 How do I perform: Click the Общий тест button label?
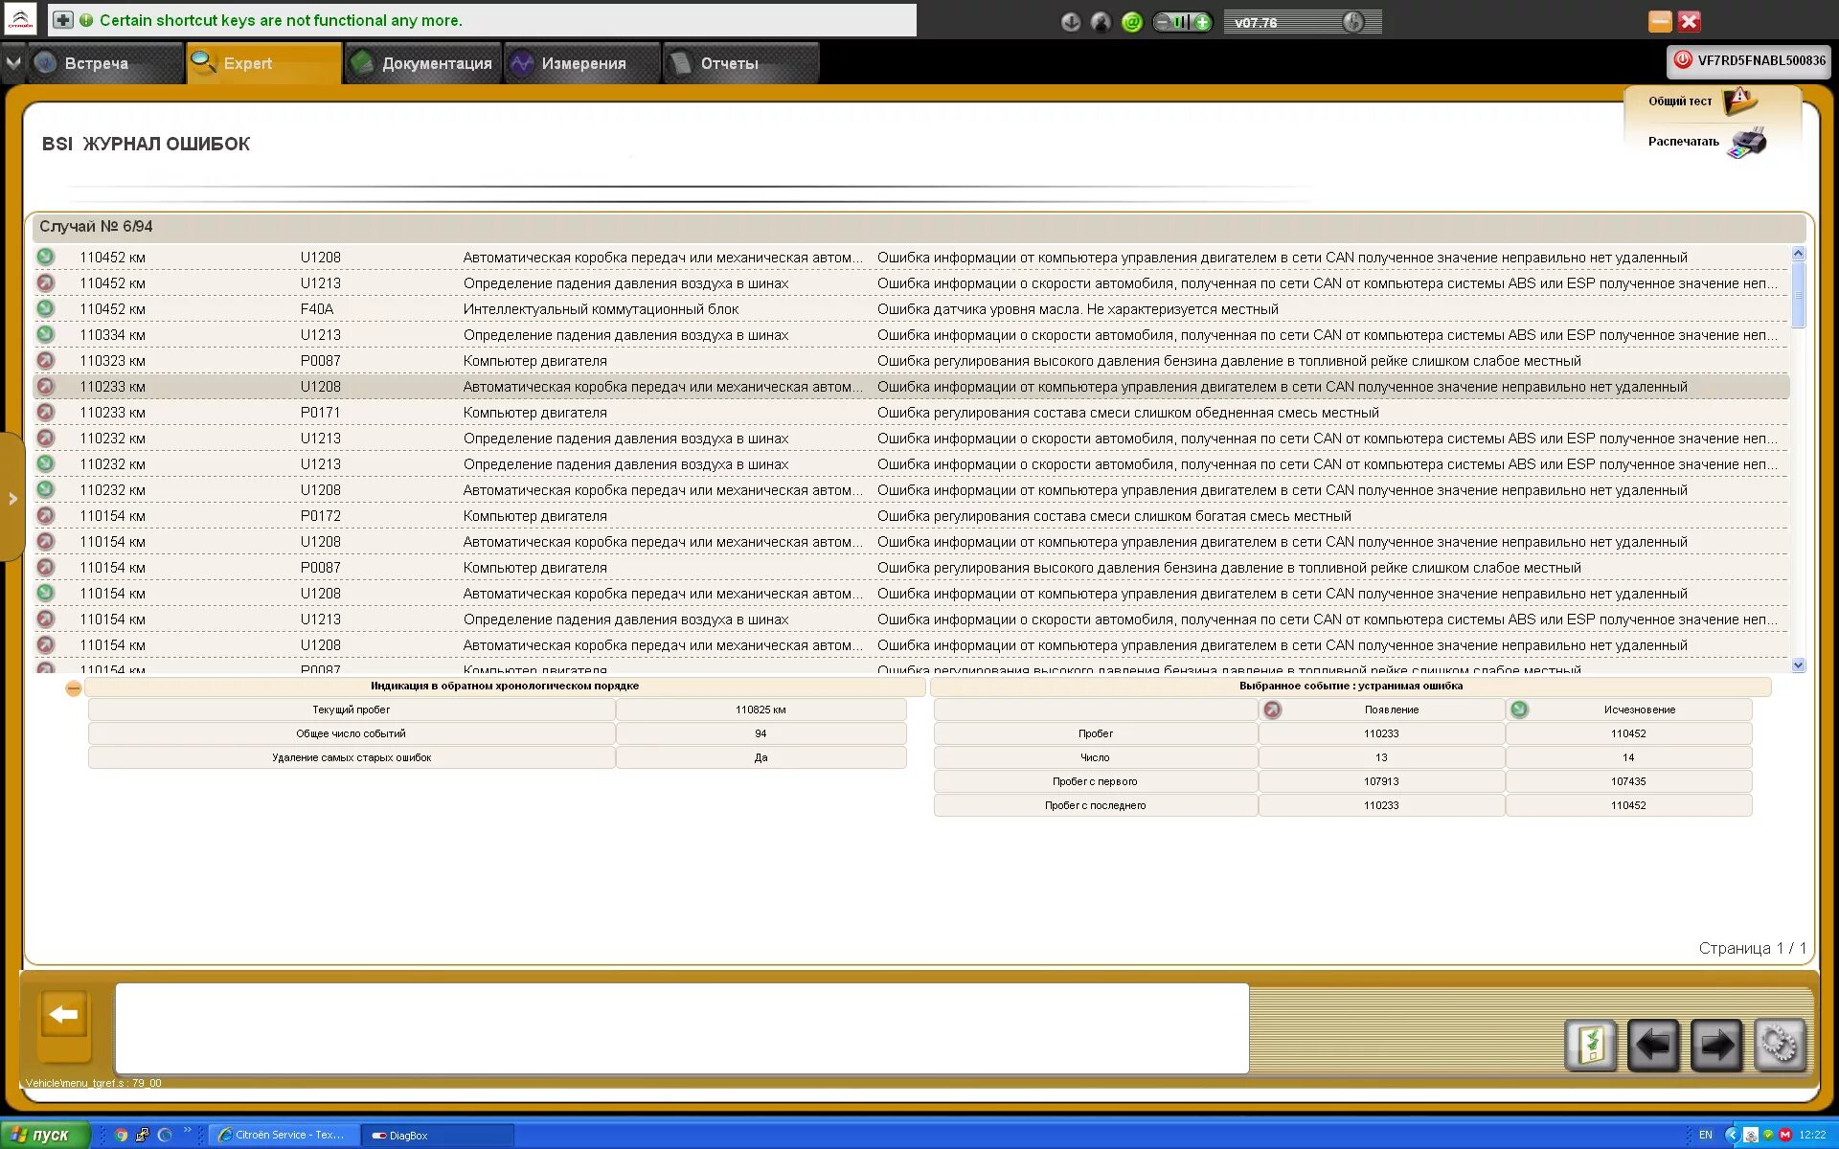click(1679, 101)
